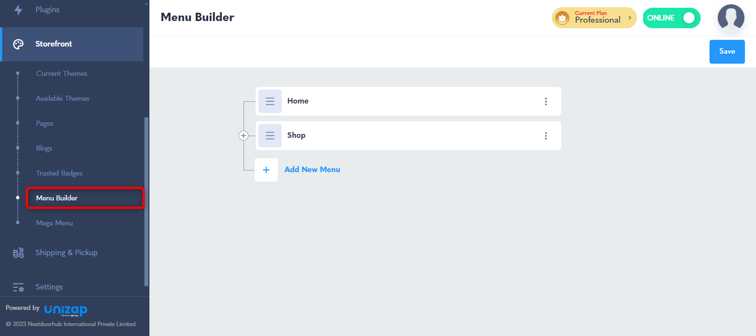Click the Shop menu drag handle icon

point(270,136)
